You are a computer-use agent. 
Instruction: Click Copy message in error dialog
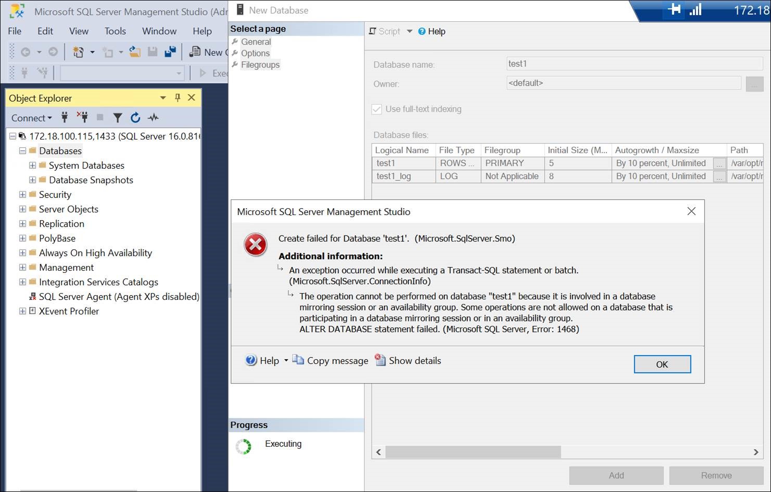point(330,360)
